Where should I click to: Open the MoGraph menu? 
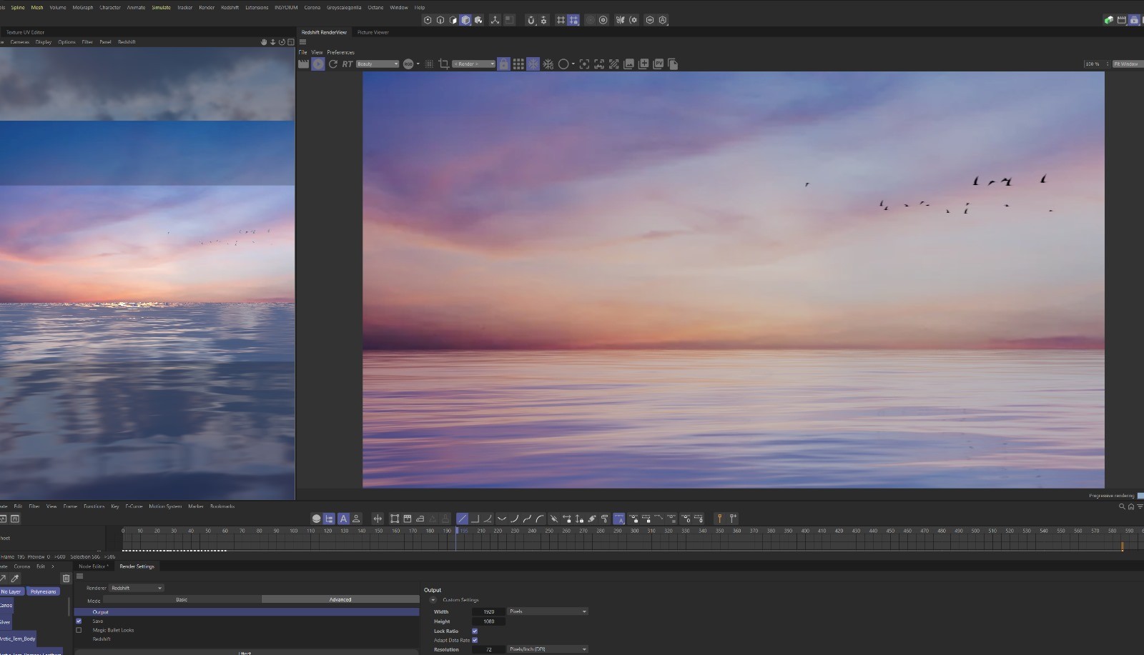[82, 8]
